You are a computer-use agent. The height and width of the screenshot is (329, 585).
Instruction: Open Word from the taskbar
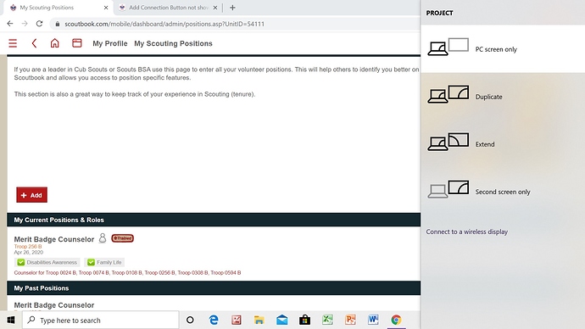click(x=373, y=320)
